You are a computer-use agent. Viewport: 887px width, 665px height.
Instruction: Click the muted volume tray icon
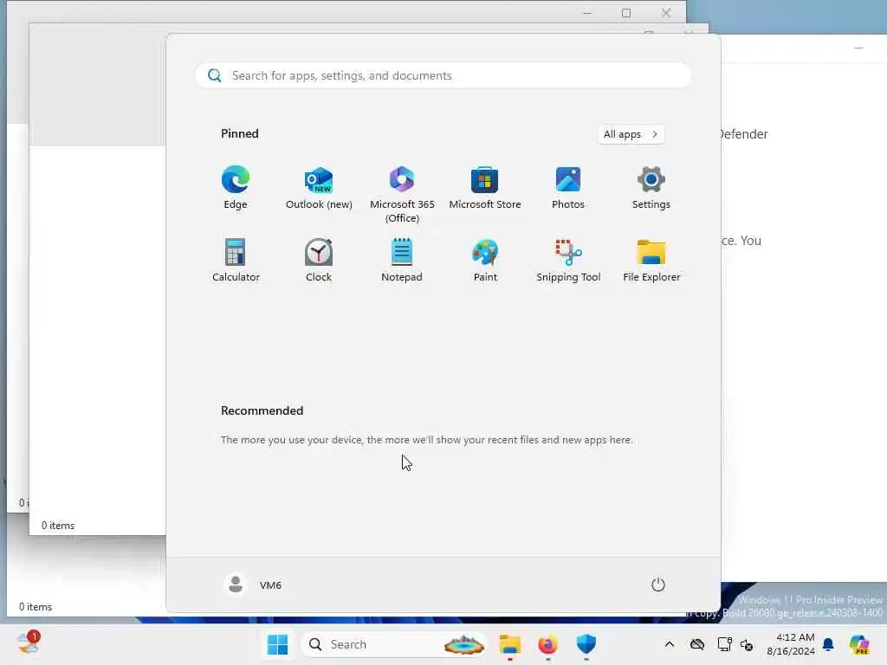click(747, 644)
